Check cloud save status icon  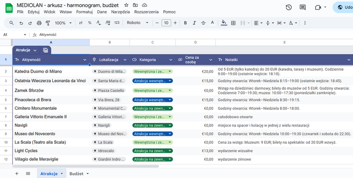(x=144, y=5)
